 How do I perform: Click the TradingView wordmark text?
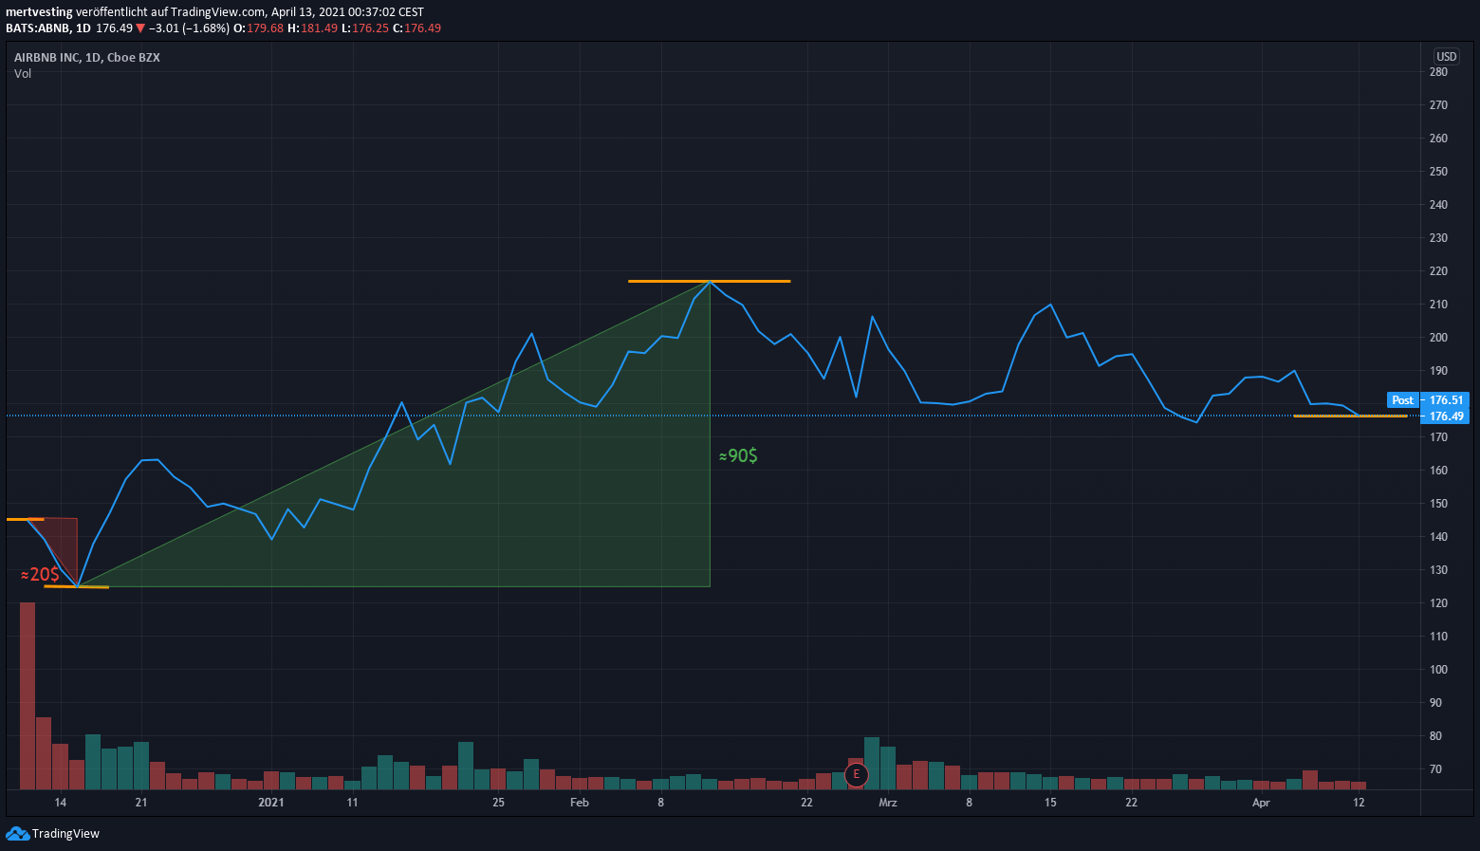pos(65,834)
